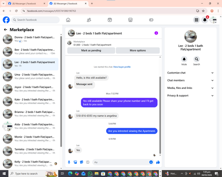The width and height of the screenshot is (222, 177).
Task: Open the notifications bell in the header
Action: 205,20
